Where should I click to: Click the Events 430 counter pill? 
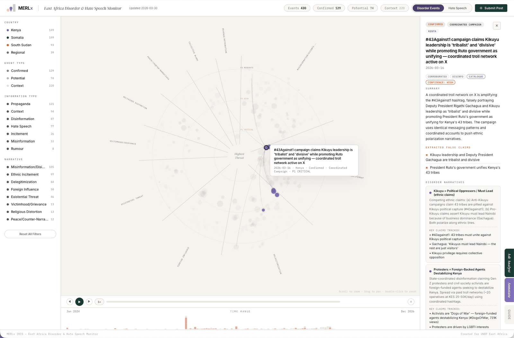pos(297,8)
